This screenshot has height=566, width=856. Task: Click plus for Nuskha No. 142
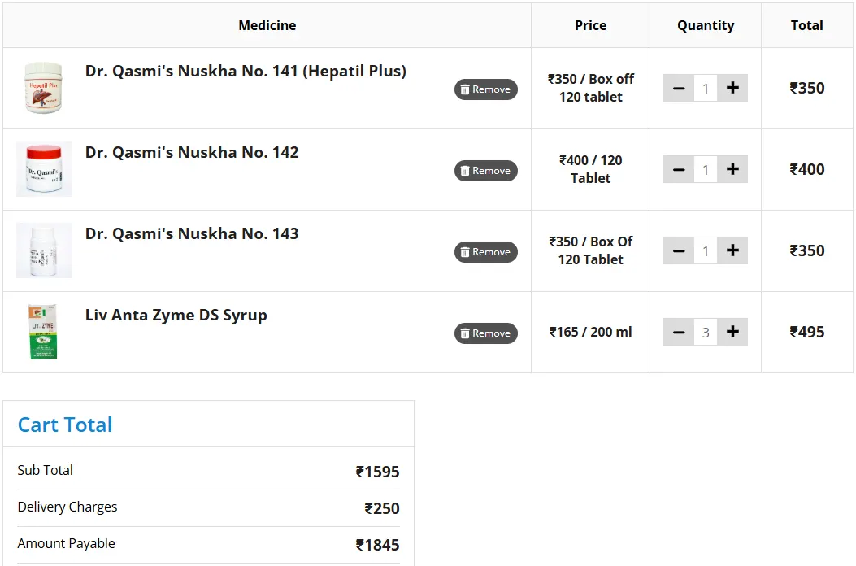click(732, 169)
